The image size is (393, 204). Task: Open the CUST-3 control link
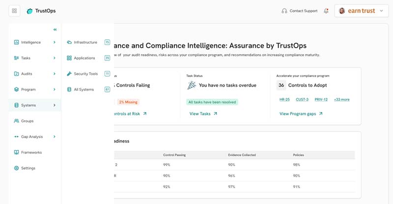tap(302, 100)
